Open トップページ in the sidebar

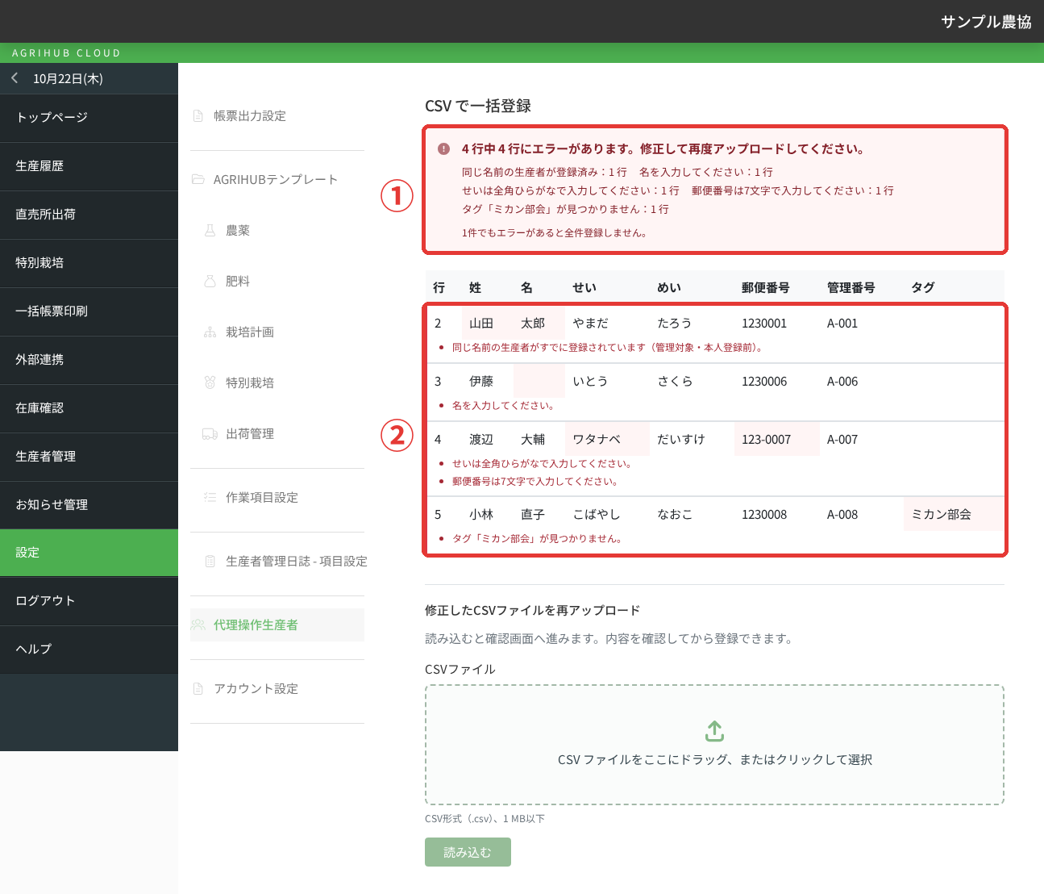tap(89, 118)
